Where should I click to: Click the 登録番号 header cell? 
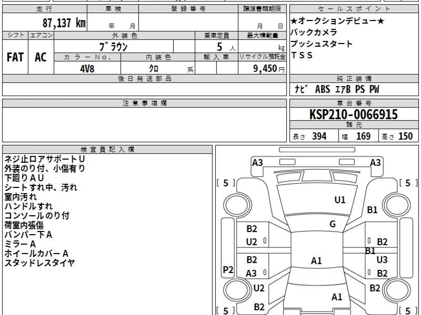tap(188, 9)
